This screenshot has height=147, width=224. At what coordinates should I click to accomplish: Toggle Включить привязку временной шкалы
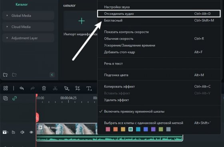159,111
